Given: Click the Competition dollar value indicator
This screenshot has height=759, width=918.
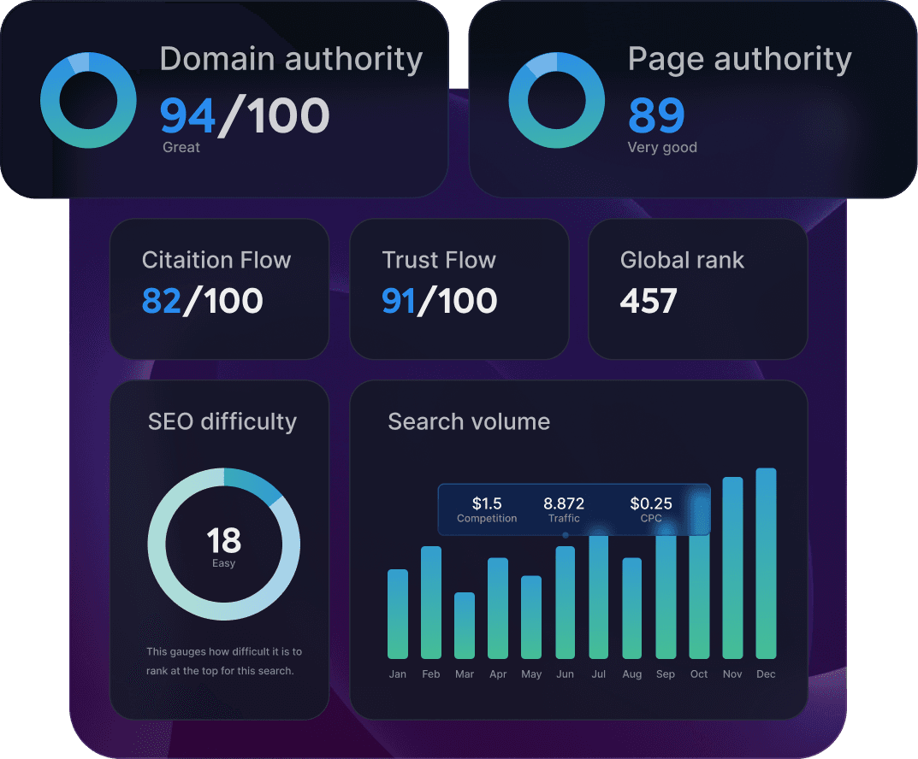Looking at the screenshot, I should click(487, 509).
